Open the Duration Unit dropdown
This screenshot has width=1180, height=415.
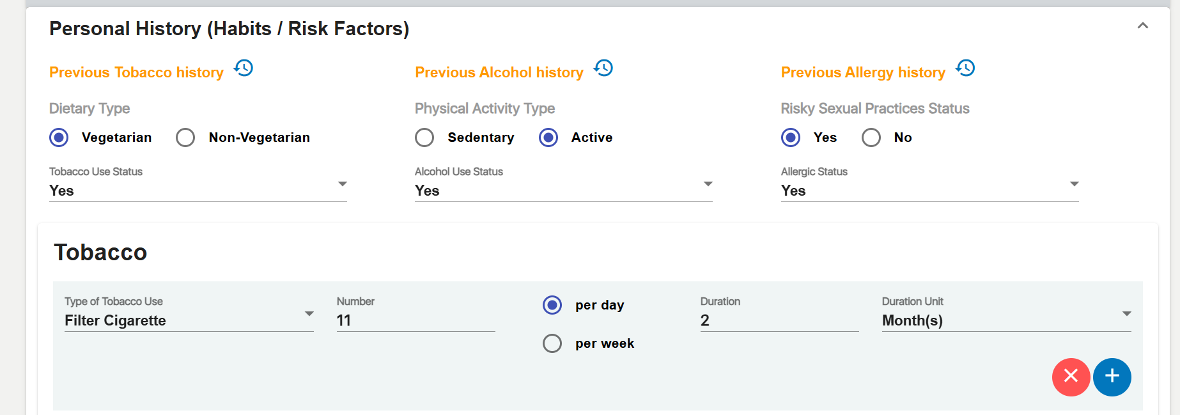point(1006,320)
